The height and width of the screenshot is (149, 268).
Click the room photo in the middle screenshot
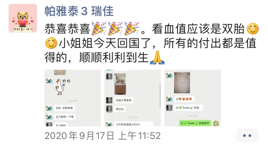[120, 84]
